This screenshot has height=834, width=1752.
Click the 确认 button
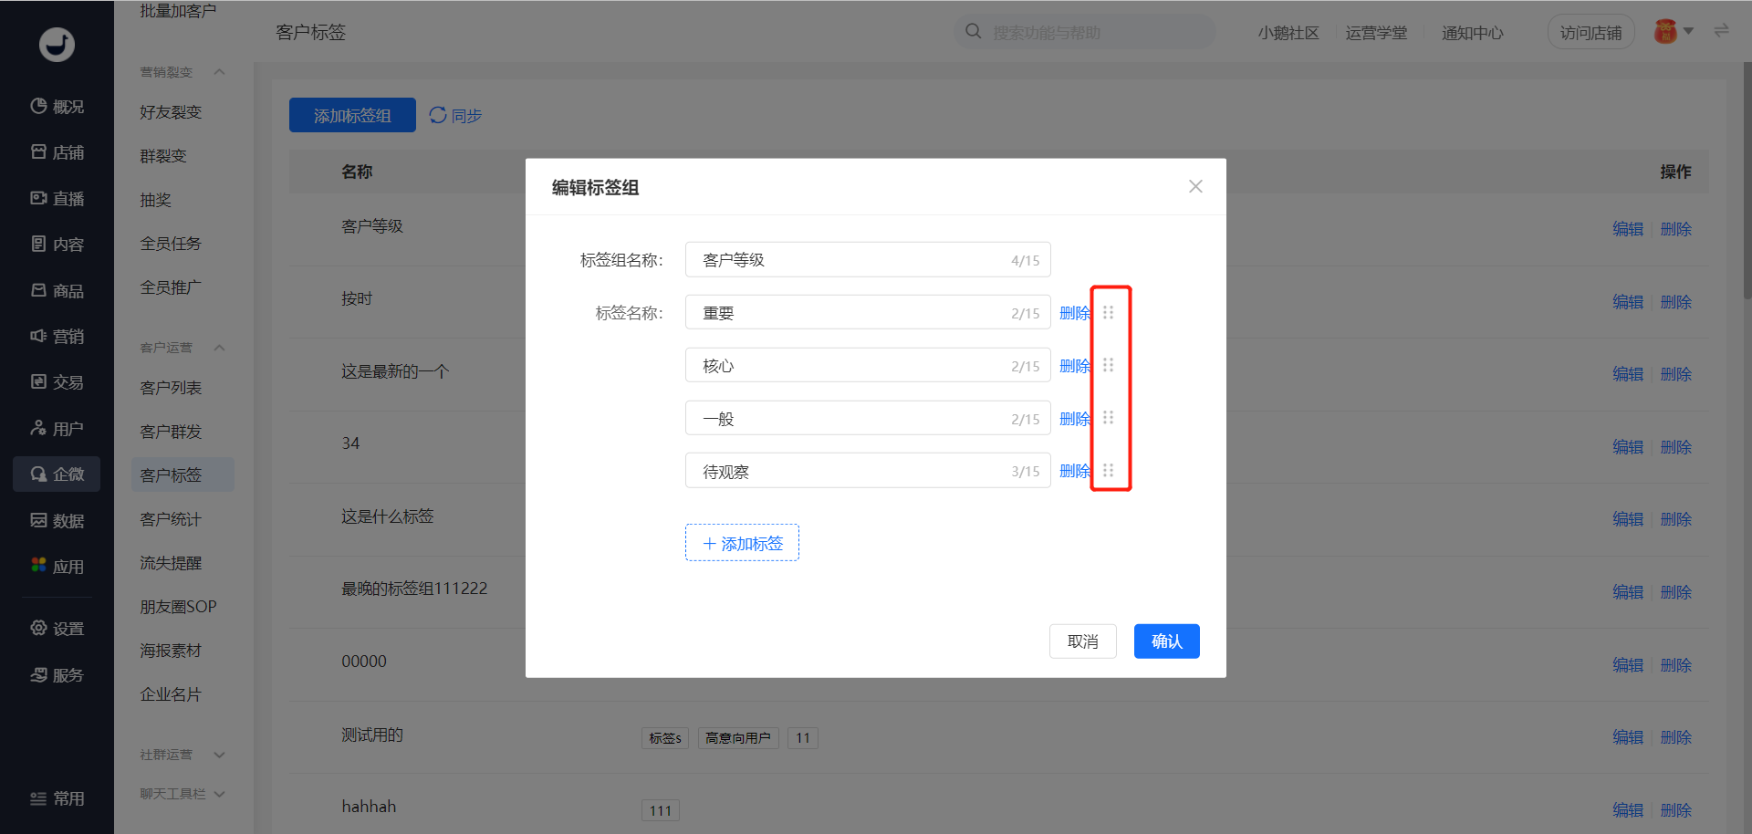[1166, 641]
